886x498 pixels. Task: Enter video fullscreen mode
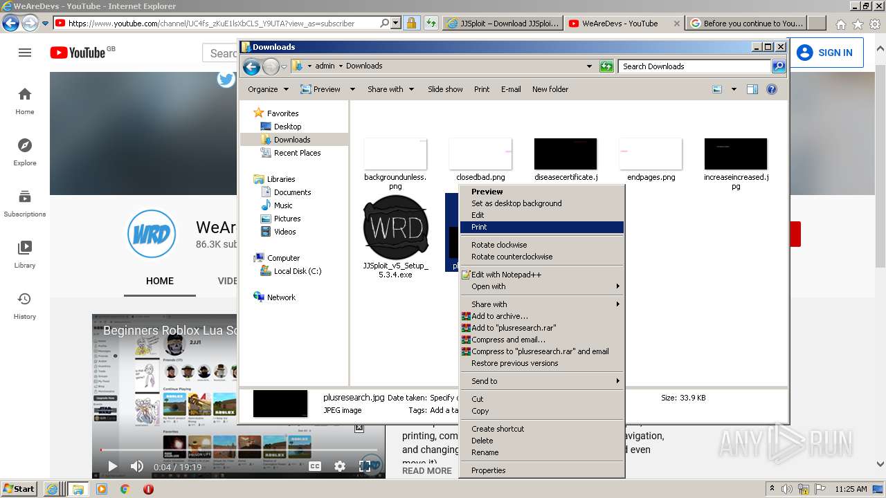[x=365, y=466]
